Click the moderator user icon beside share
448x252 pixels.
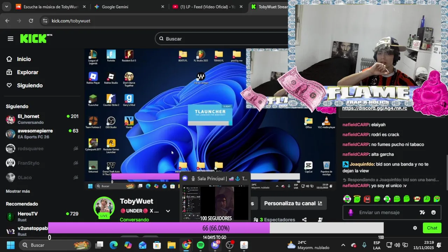point(320,220)
